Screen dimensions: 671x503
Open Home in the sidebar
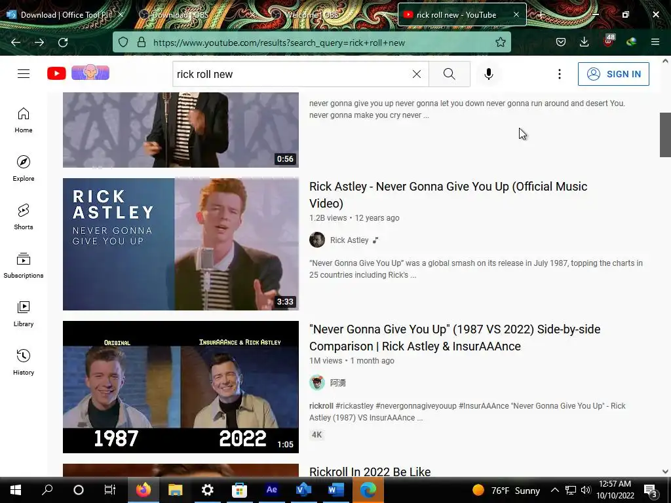24,121
